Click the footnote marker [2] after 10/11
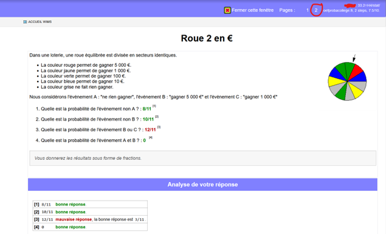This screenshot has height=234, width=386. click(157, 117)
